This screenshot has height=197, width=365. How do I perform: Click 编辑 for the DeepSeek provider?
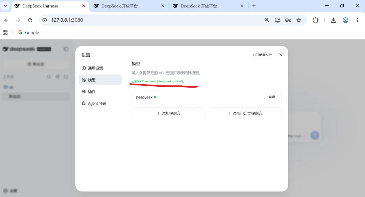[272, 97]
